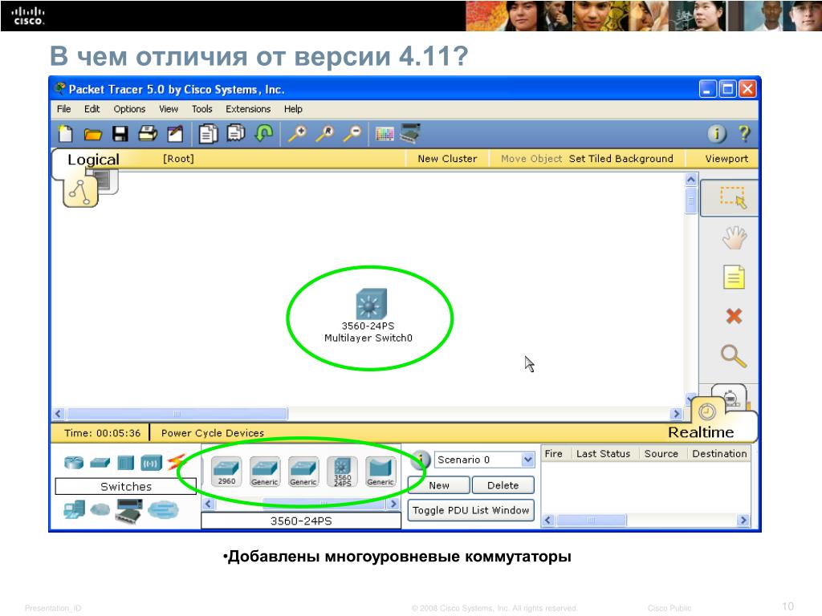
Task: Click the Viewport button
Action: click(726, 159)
